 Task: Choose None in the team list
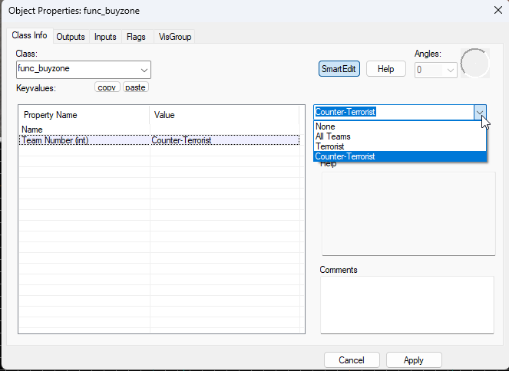(x=400, y=126)
